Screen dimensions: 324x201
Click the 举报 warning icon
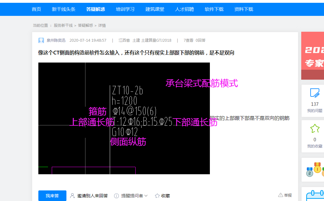[281, 194]
